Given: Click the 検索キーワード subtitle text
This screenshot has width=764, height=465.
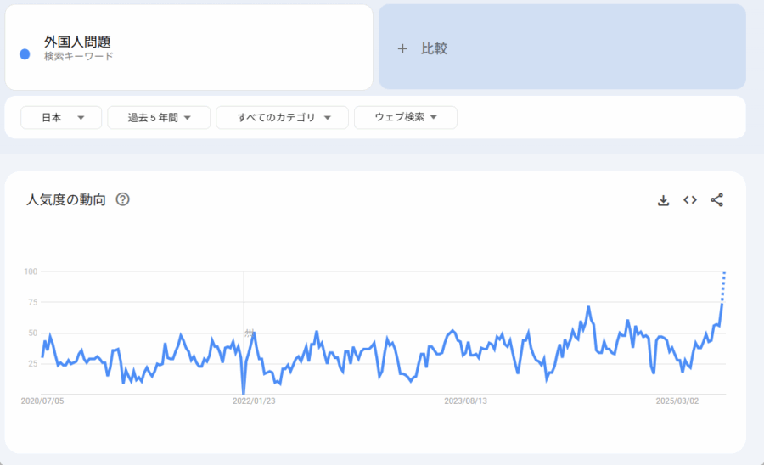Looking at the screenshot, I should coord(78,57).
